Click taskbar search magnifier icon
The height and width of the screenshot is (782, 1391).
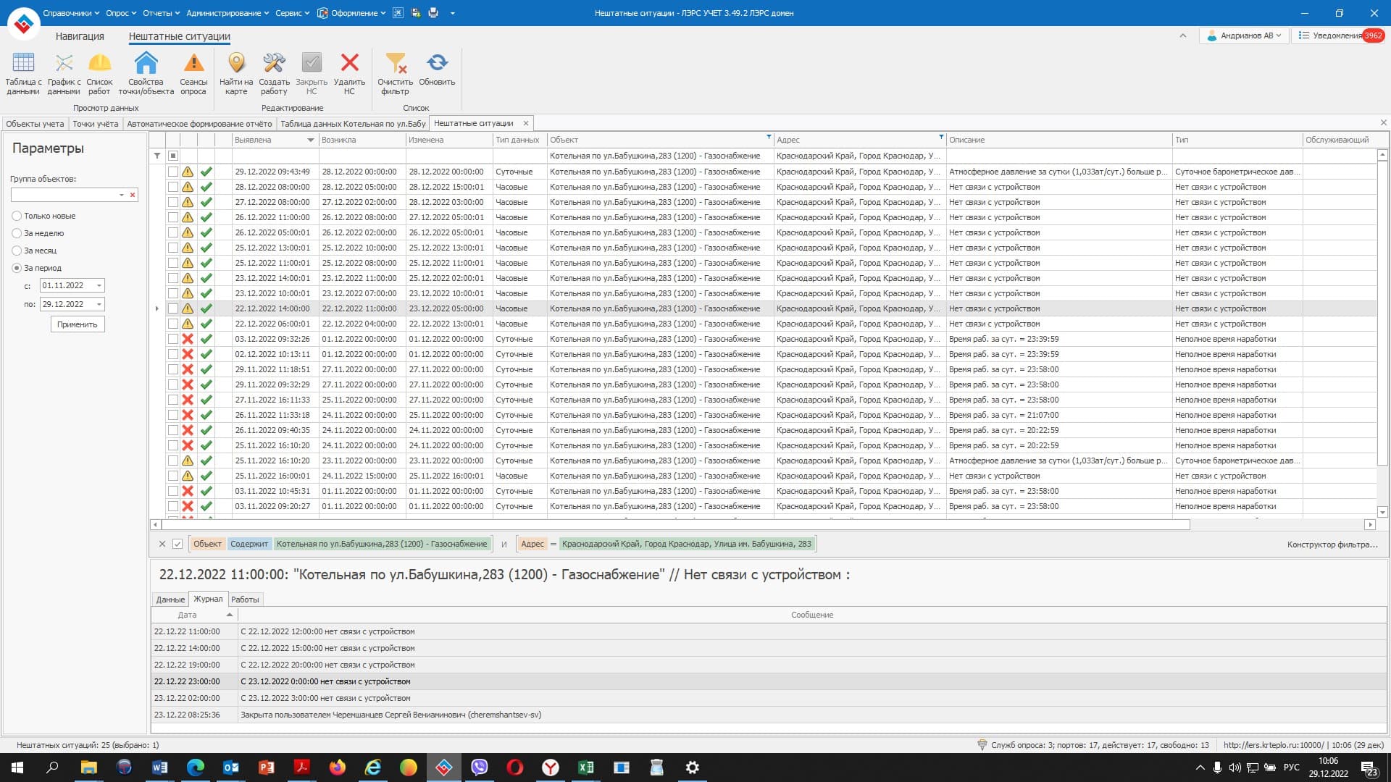(x=52, y=768)
